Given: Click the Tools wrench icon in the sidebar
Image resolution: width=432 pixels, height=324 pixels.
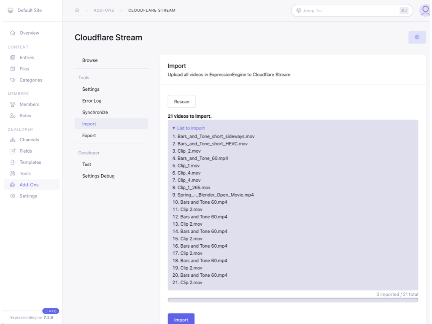Looking at the screenshot, I should coord(13,173).
